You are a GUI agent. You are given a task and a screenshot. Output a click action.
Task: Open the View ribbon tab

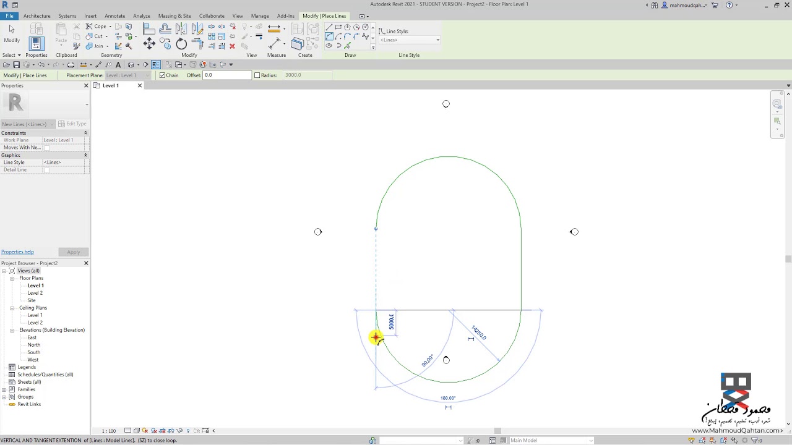(x=238, y=16)
